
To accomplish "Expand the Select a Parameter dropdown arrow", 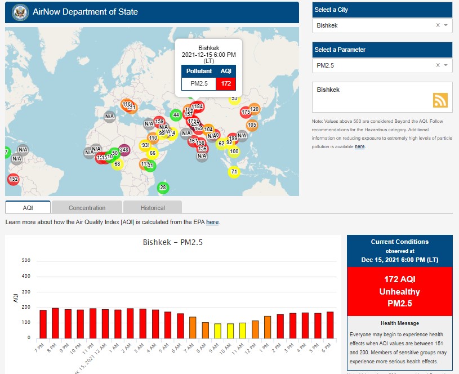I will tap(445, 65).
